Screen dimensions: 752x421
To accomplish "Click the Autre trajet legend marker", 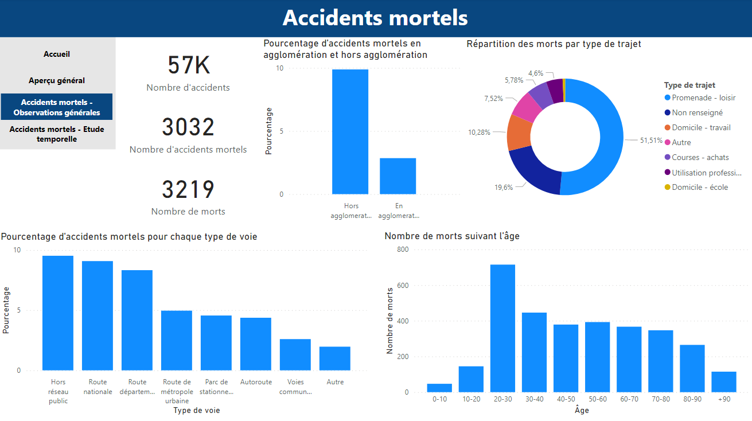I will (x=668, y=143).
